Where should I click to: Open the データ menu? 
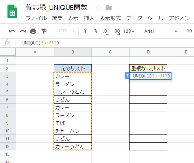tap(134, 18)
